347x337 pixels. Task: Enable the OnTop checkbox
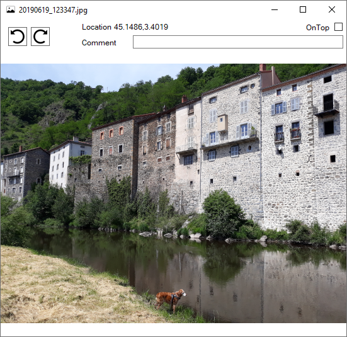tap(338, 27)
